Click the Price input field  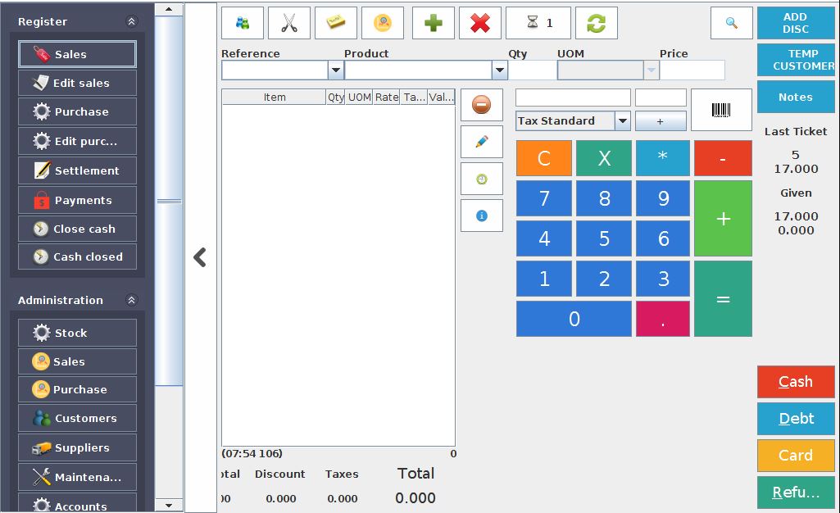(x=692, y=70)
